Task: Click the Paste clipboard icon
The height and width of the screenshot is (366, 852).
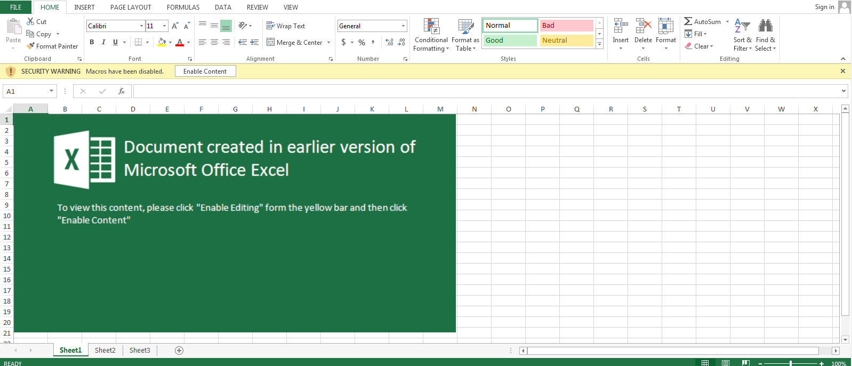Action: tap(13, 26)
